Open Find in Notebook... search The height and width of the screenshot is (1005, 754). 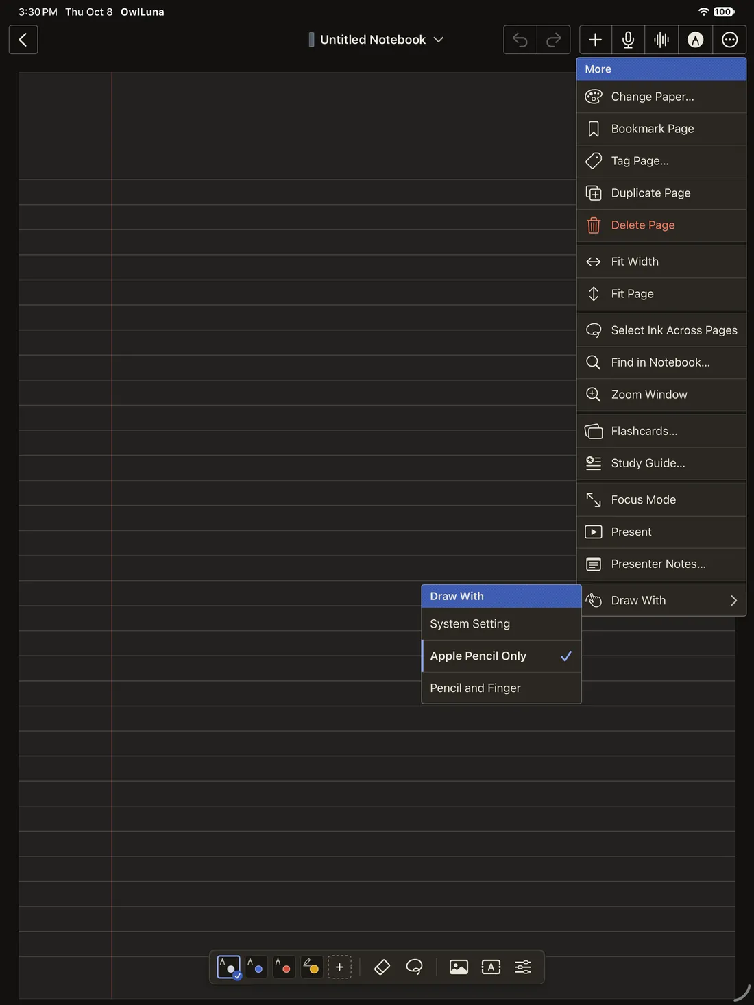click(x=661, y=362)
